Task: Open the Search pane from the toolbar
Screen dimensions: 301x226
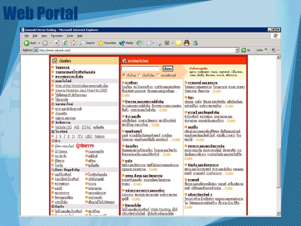Action: [x=87, y=43]
